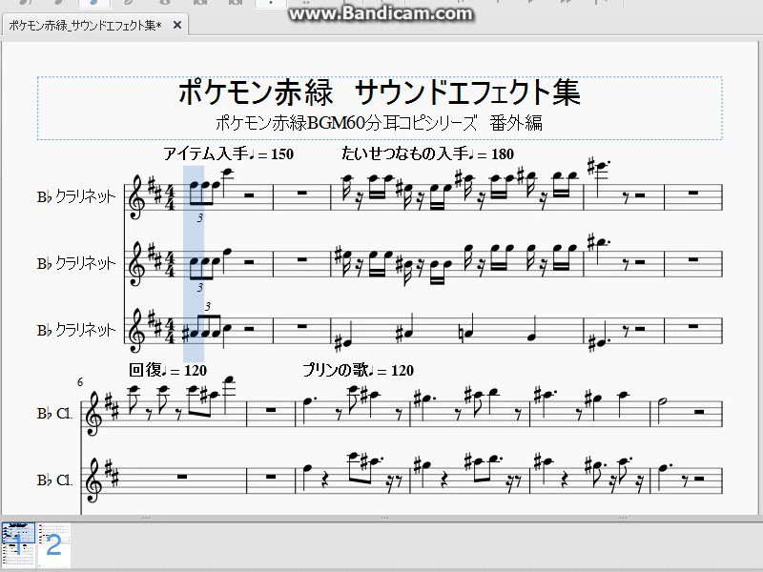Image resolution: width=763 pixels, height=572 pixels.
Task: Select the high quarter note after top staff triplet
Action: point(226,172)
